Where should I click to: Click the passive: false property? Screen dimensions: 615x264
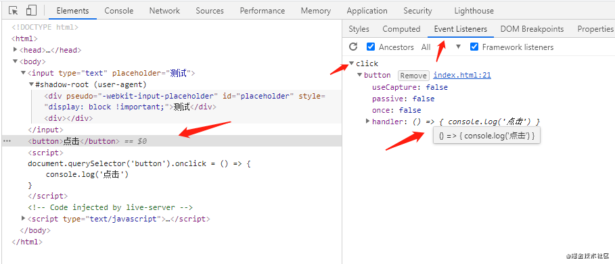point(403,99)
